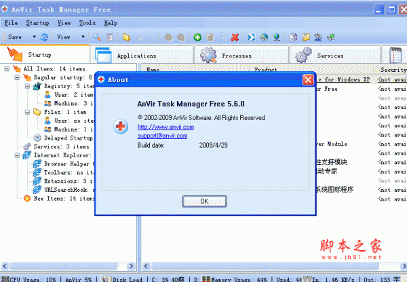Click the tilted yellow folder toolbar icon
407x282 pixels.
[306, 37]
